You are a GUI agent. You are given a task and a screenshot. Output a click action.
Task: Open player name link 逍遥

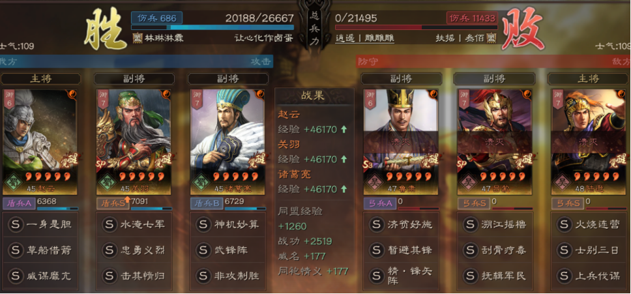345,38
